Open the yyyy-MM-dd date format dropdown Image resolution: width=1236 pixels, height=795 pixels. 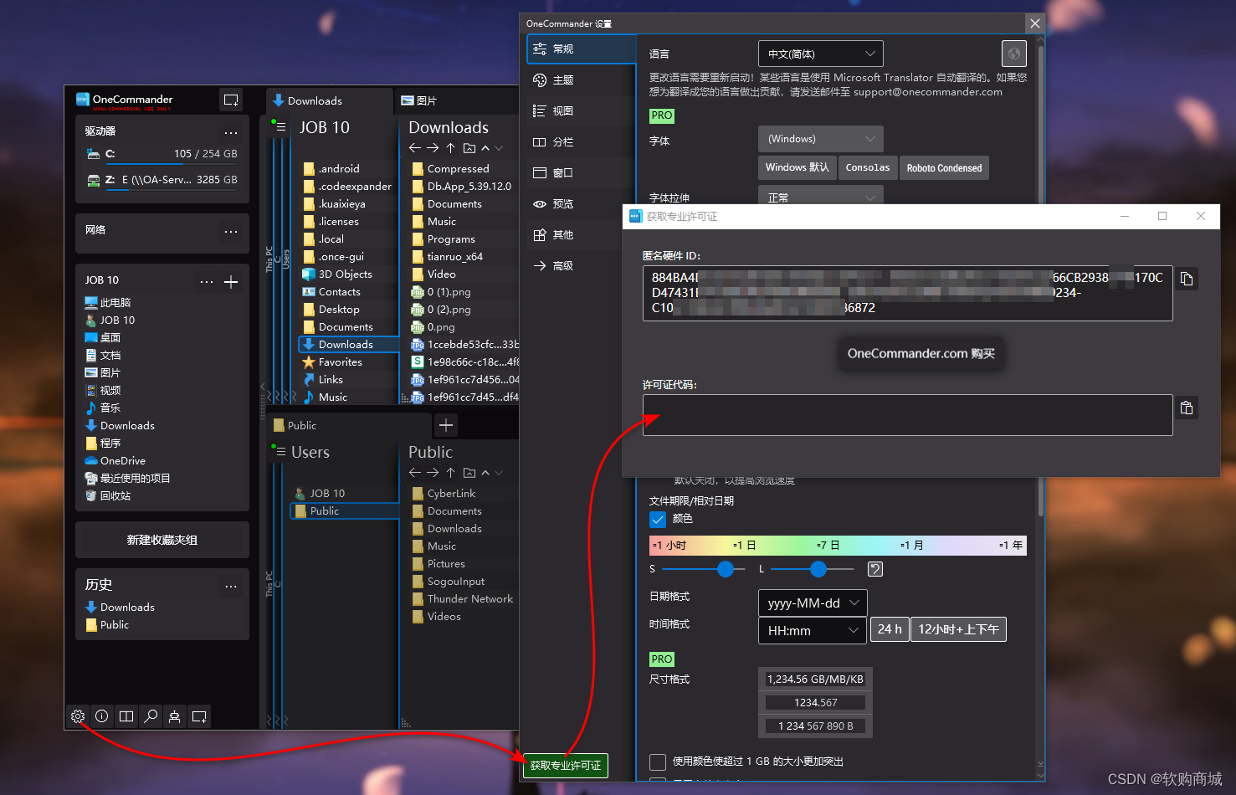click(x=813, y=603)
